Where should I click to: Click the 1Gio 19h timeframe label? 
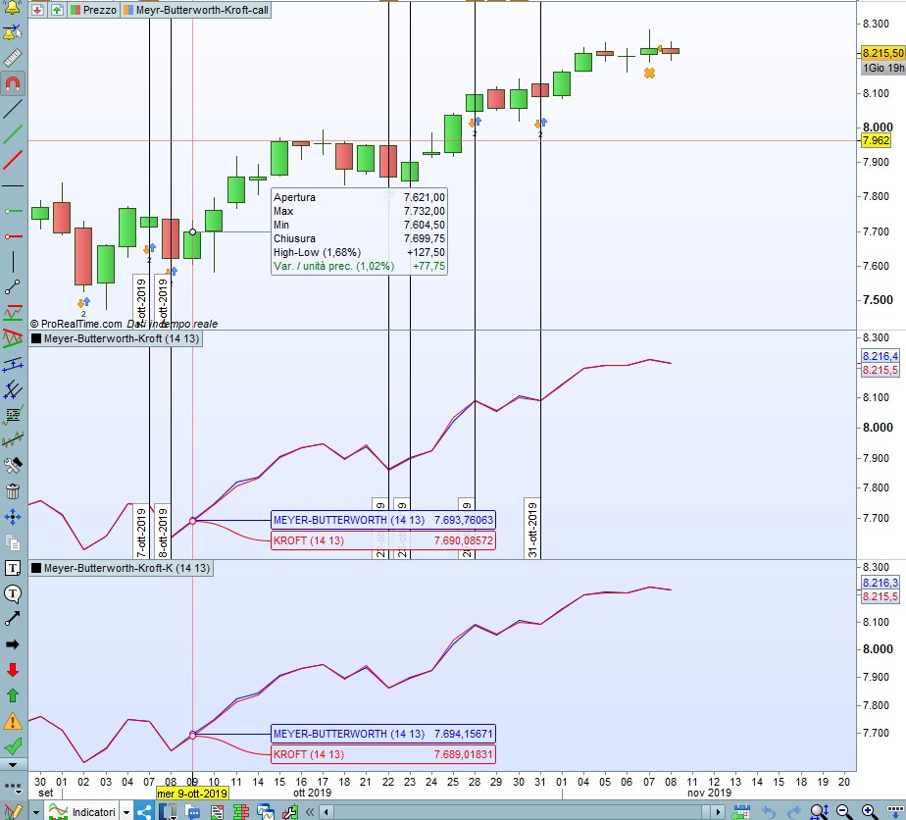pos(883,69)
